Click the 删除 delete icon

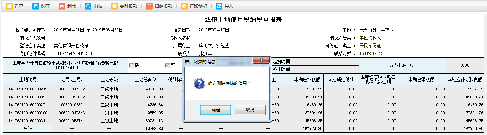62,6
